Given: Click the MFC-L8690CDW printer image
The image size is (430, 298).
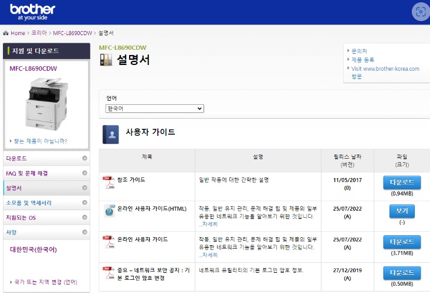Looking at the screenshot, I should (x=47, y=104).
